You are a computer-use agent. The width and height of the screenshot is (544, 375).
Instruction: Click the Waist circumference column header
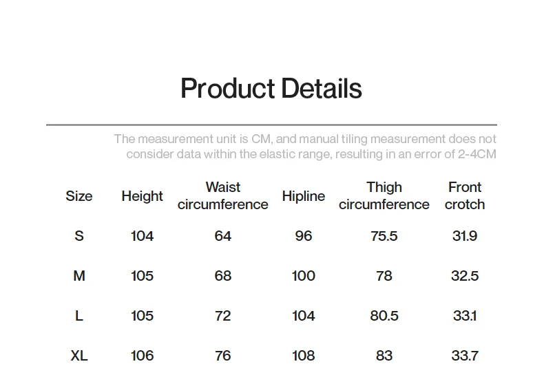click(222, 196)
